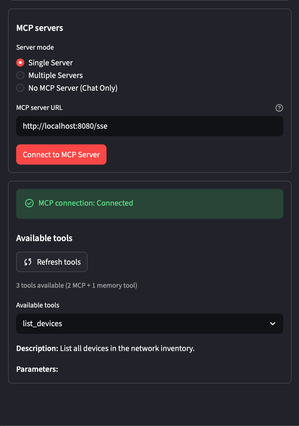
Task: Expand the Available tools selection menu
Action: (x=149, y=324)
